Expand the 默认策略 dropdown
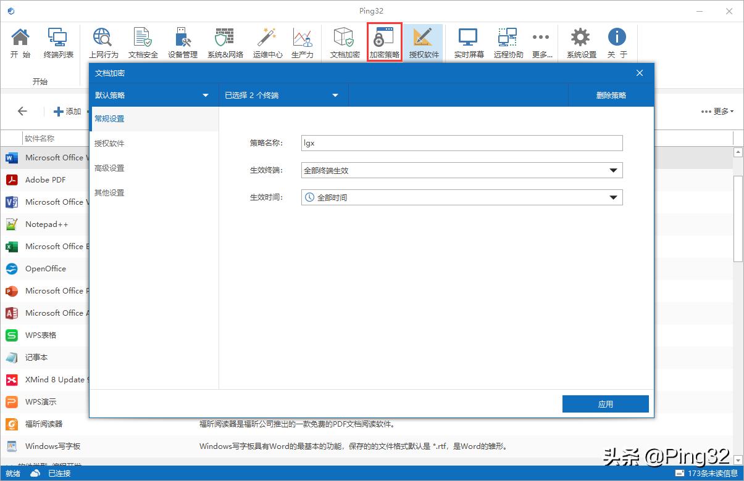Screen dimensions: 744x481 (154, 95)
